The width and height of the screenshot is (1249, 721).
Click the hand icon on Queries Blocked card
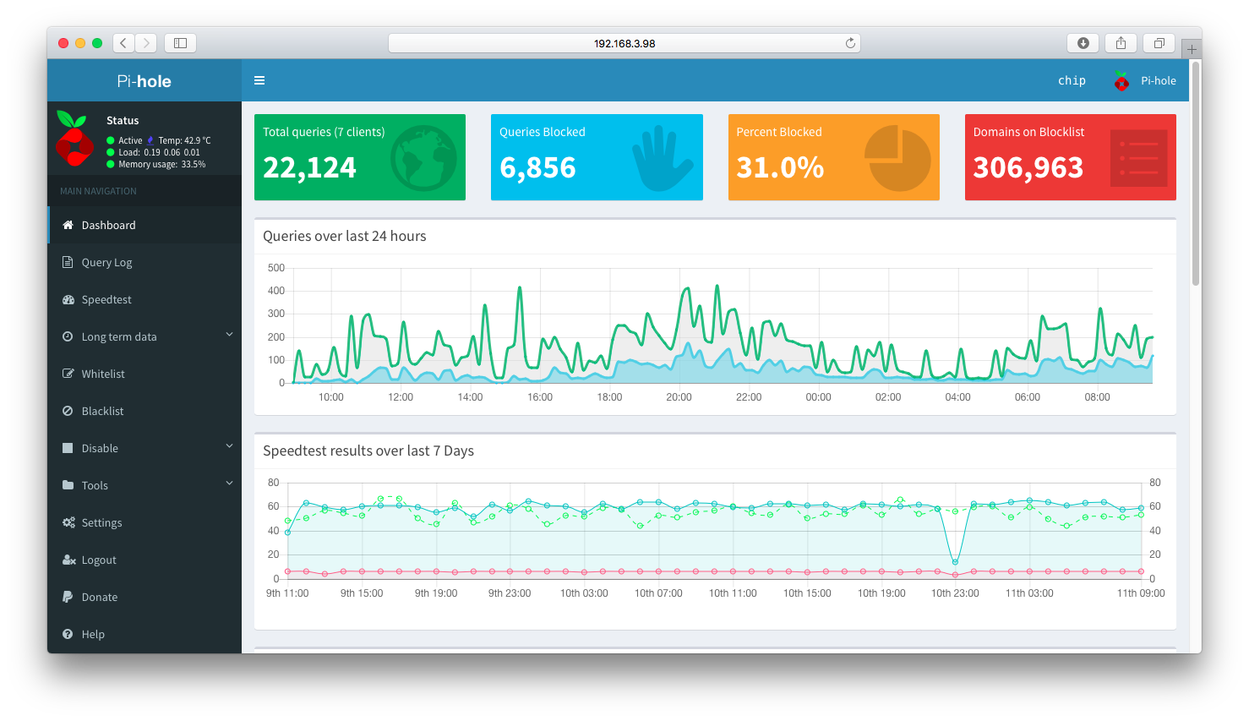(662, 158)
